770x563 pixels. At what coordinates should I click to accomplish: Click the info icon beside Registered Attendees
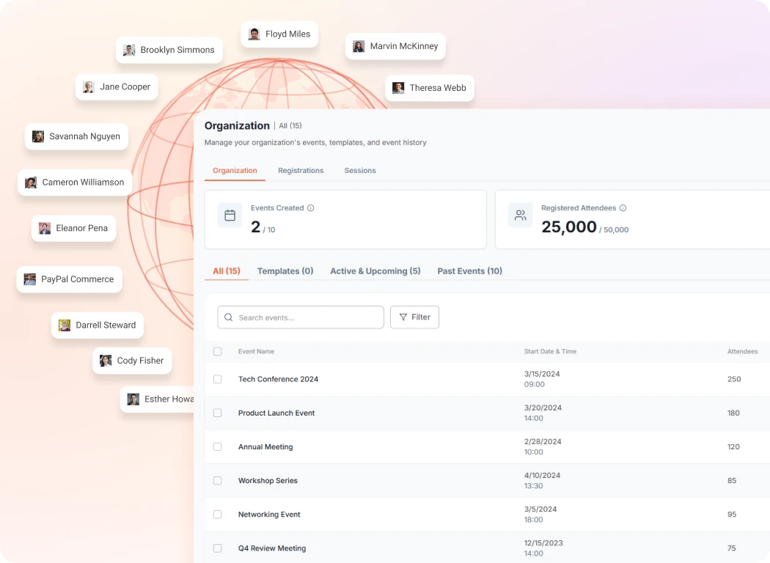(x=623, y=207)
